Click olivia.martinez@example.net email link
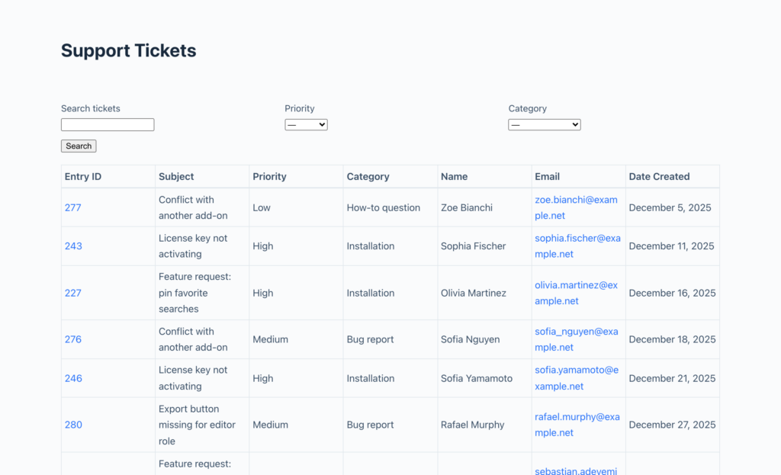This screenshot has height=475, width=781. pos(577,293)
